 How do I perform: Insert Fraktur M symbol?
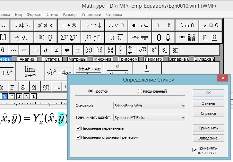pyautogui.click(x=46, y=86)
